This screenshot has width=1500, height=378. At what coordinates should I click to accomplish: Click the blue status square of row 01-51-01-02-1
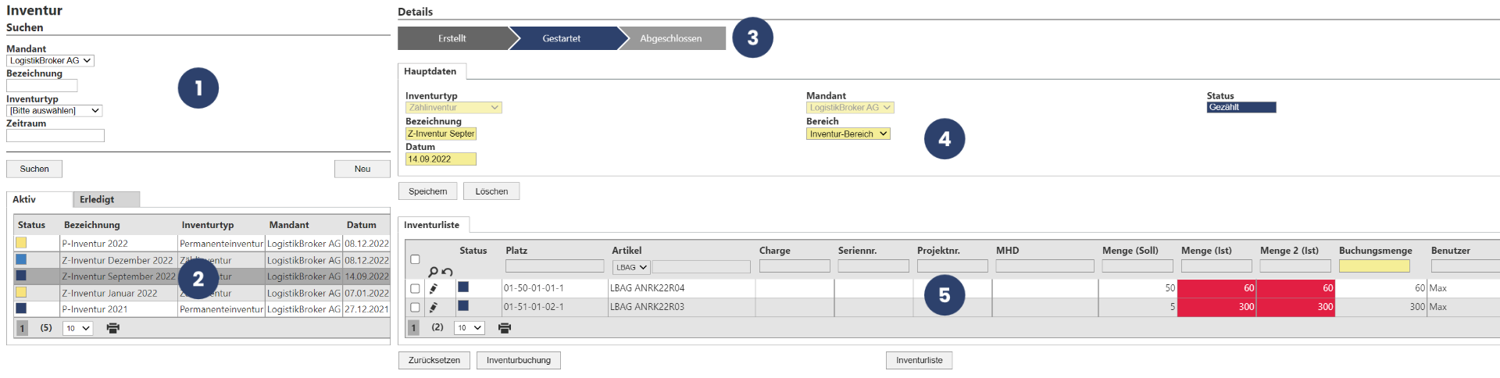click(463, 306)
